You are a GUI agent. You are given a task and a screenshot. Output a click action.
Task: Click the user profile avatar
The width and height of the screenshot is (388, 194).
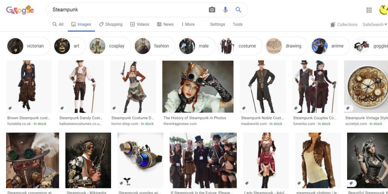point(383,10)
